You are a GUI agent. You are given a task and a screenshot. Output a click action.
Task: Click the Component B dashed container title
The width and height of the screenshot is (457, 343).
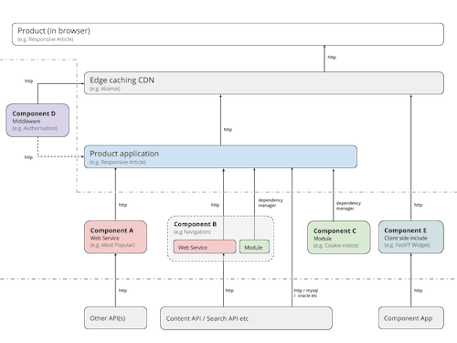195,224
